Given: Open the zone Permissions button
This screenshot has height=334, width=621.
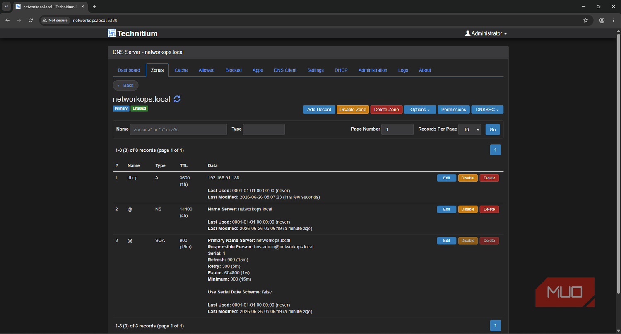Looking at the screenshot, I should click(453, 110).
